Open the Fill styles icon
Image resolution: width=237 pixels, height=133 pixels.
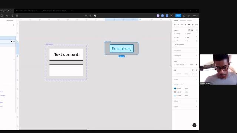click(193, 70)
